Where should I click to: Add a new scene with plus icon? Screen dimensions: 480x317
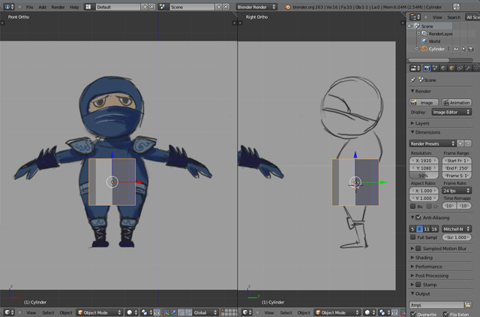click(x=219, y=7)
